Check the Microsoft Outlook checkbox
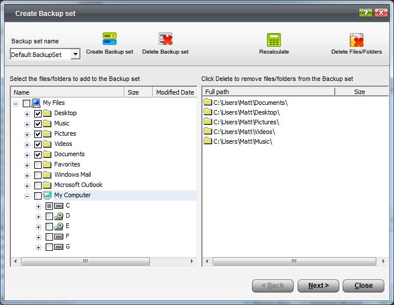Screen dimensions: 394x305 pos(38,185)
